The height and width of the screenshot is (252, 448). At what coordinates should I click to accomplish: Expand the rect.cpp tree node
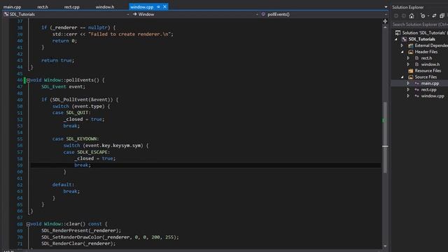pyautogui.click(x=408, y=90)
